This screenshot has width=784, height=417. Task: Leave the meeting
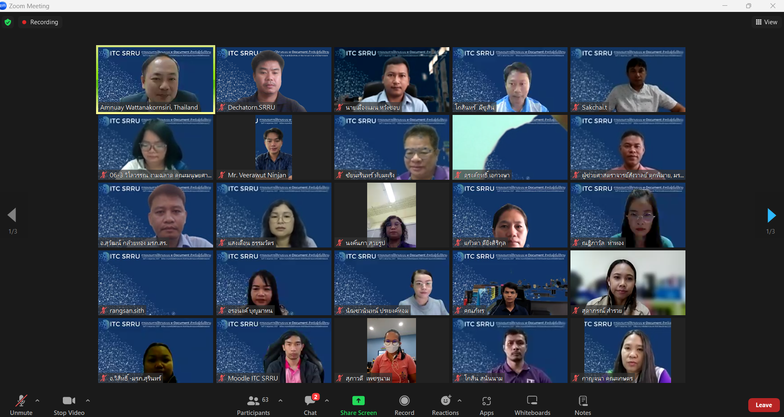(x=764, y=405)
